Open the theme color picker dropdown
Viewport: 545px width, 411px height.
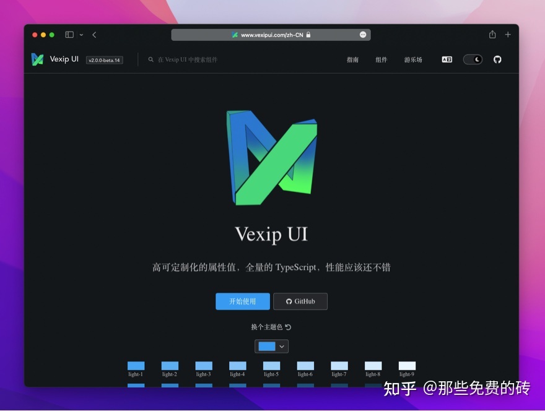[271, 347]
